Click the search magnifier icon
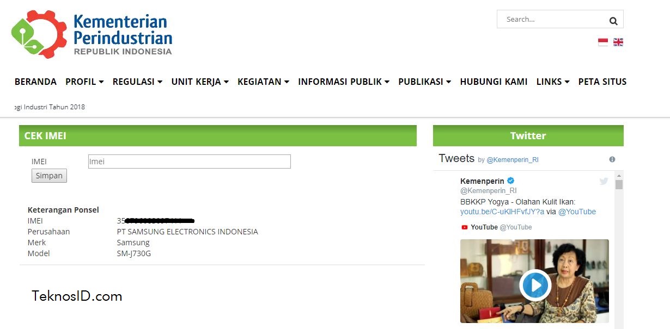670x329 pixels. pyautogui.click(x=613, y=21)
